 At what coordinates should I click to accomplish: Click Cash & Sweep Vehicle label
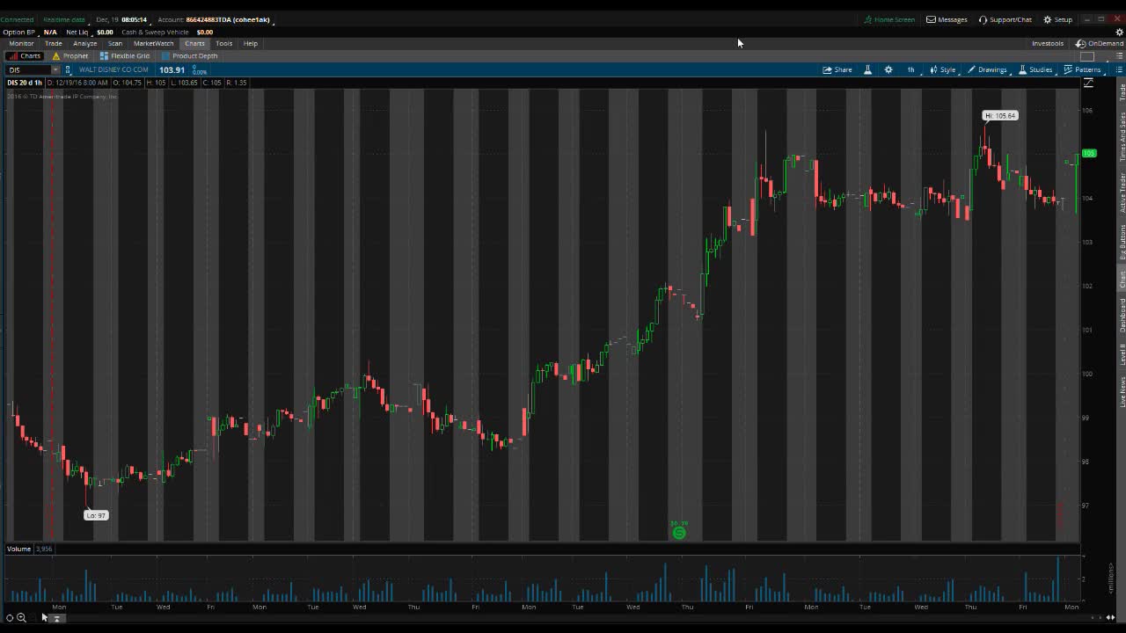(155, 32)
